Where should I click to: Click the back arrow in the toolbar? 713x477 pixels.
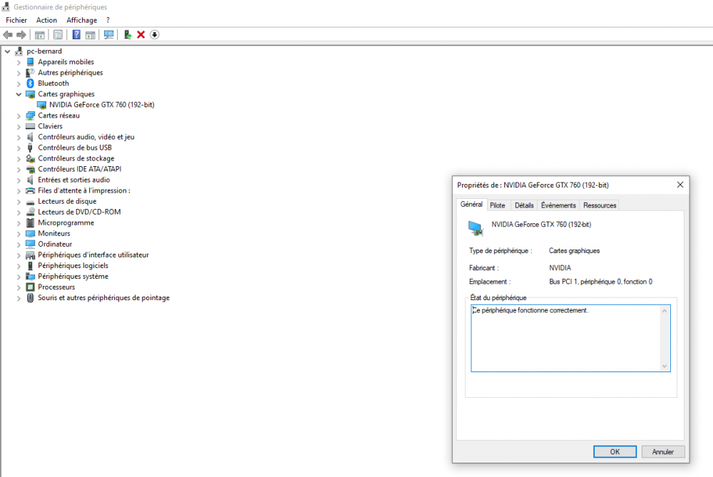tap(8, 35)
